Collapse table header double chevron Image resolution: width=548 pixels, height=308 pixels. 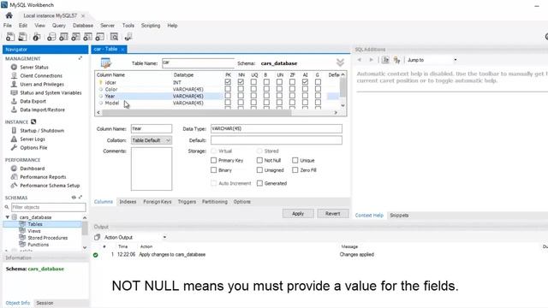(340, 62)
